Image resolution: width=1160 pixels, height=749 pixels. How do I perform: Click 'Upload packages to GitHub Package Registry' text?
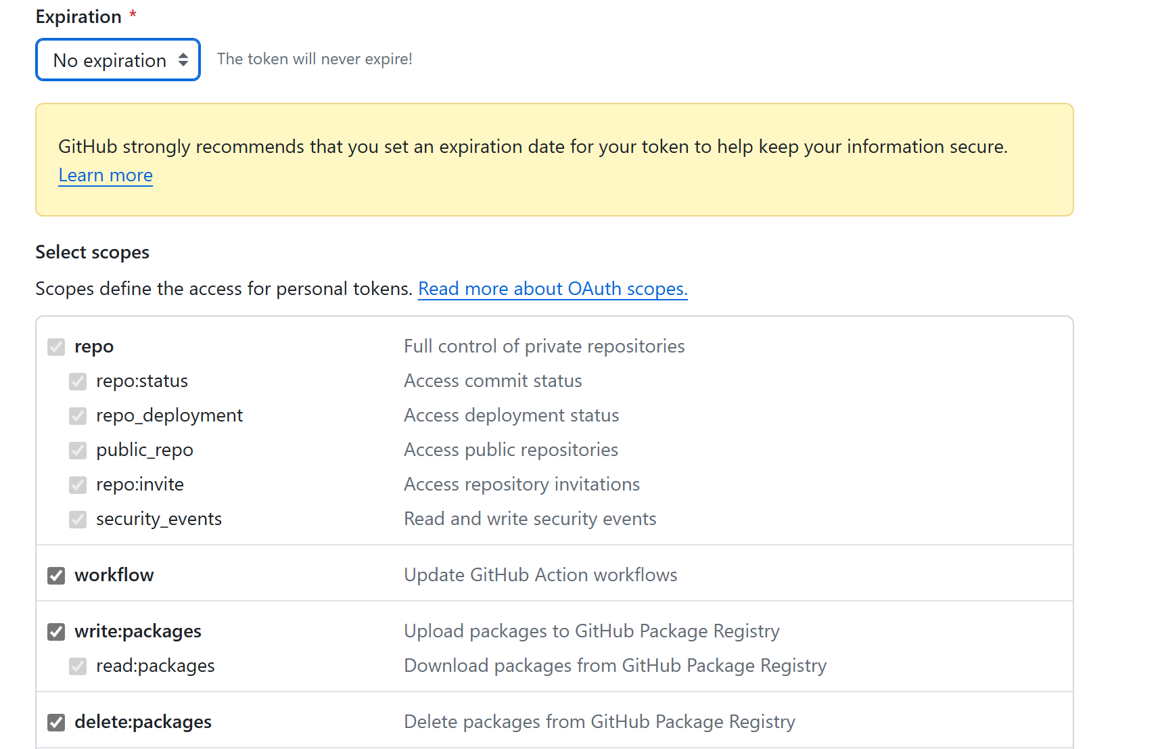pos(592,631)
